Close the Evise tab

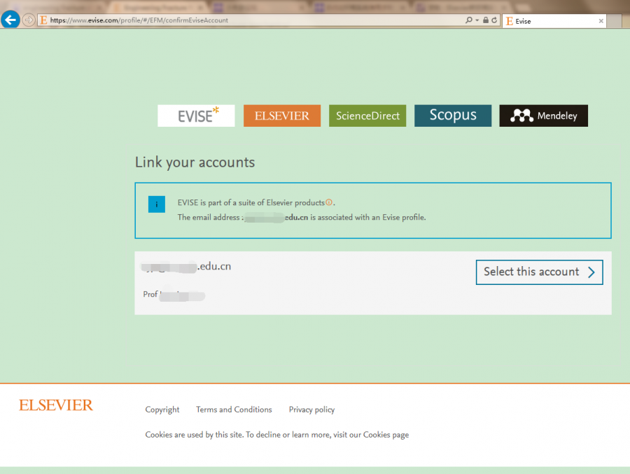(601, 21)
